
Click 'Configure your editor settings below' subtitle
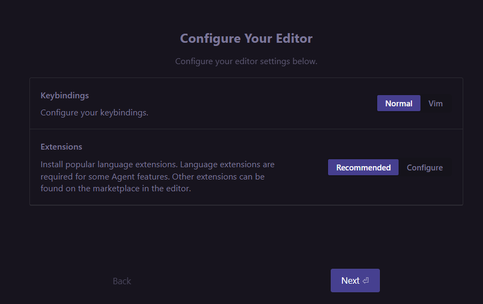[x=246, y=61]
